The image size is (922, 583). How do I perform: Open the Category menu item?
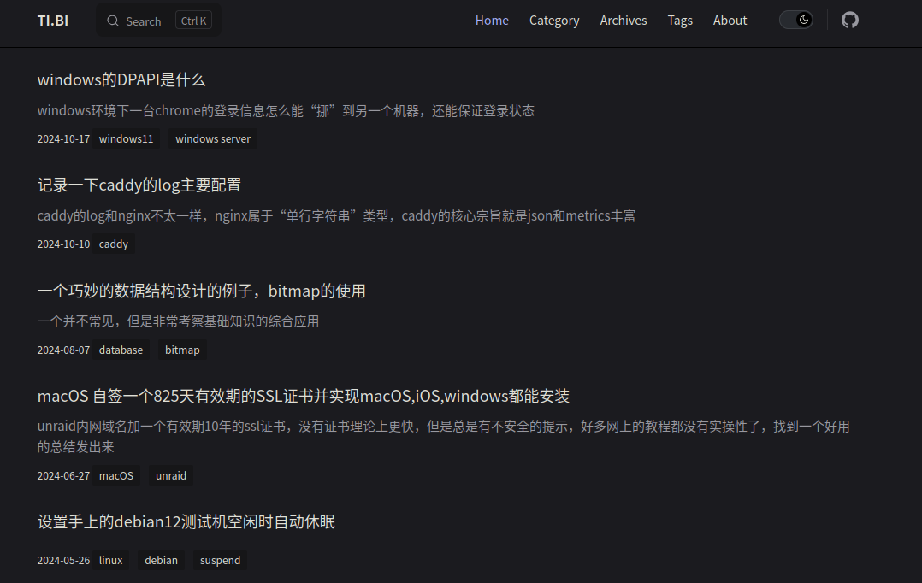[x=554, y=21]
